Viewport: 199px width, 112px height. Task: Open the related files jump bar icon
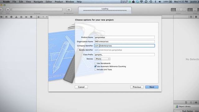[x=39, y=17]
